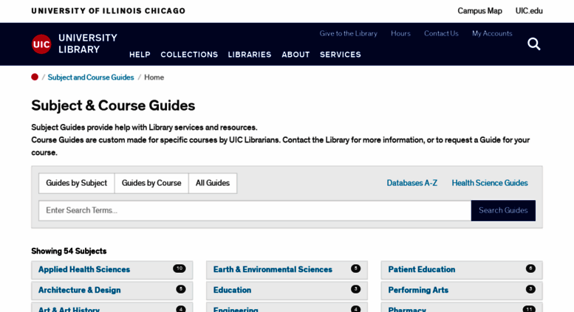
Task: Click the Architecture & Design count badge
Action: tap(181, 289)
